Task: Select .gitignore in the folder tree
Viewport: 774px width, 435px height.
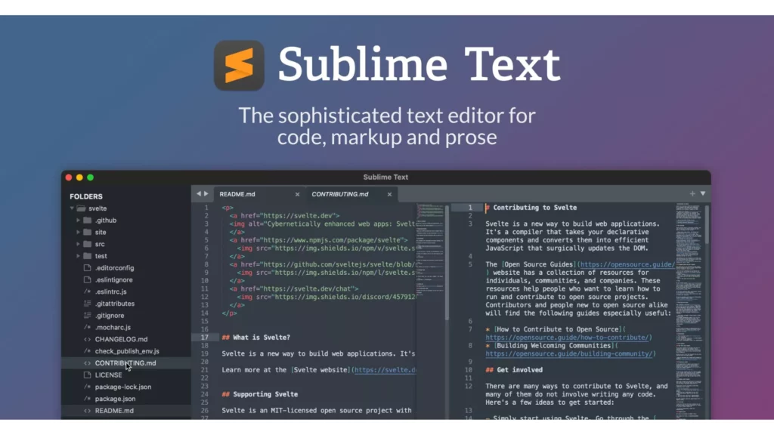Action: 110,315
